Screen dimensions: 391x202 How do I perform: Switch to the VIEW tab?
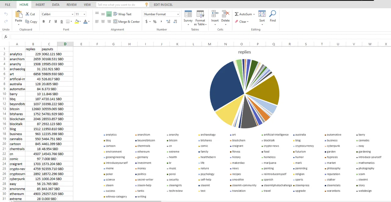pyautogui.click(x=87, y=5)
